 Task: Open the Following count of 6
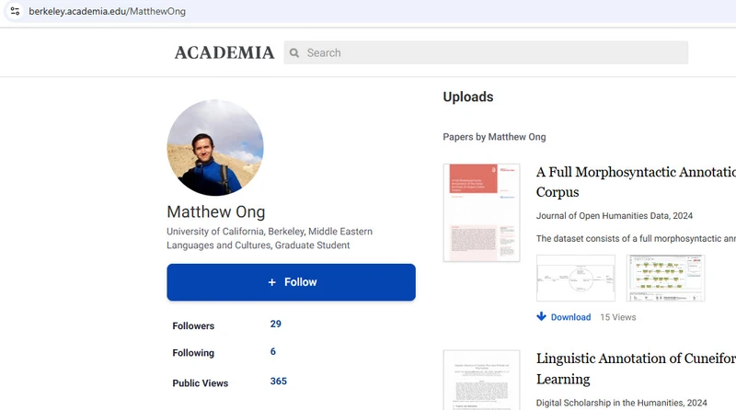tap(272, 352)
